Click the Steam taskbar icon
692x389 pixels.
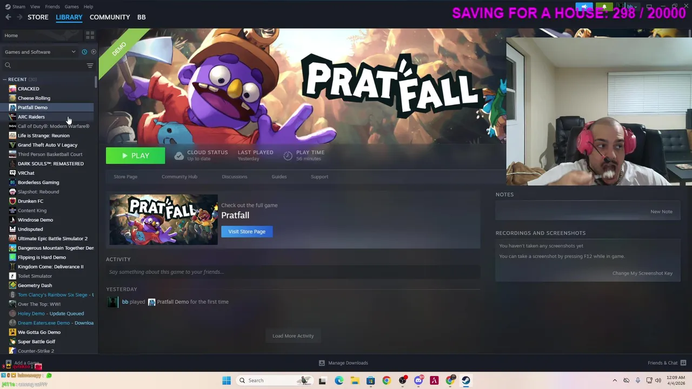[465, 380]
